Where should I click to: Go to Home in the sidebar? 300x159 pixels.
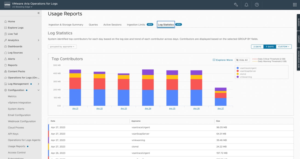[11, 21]
